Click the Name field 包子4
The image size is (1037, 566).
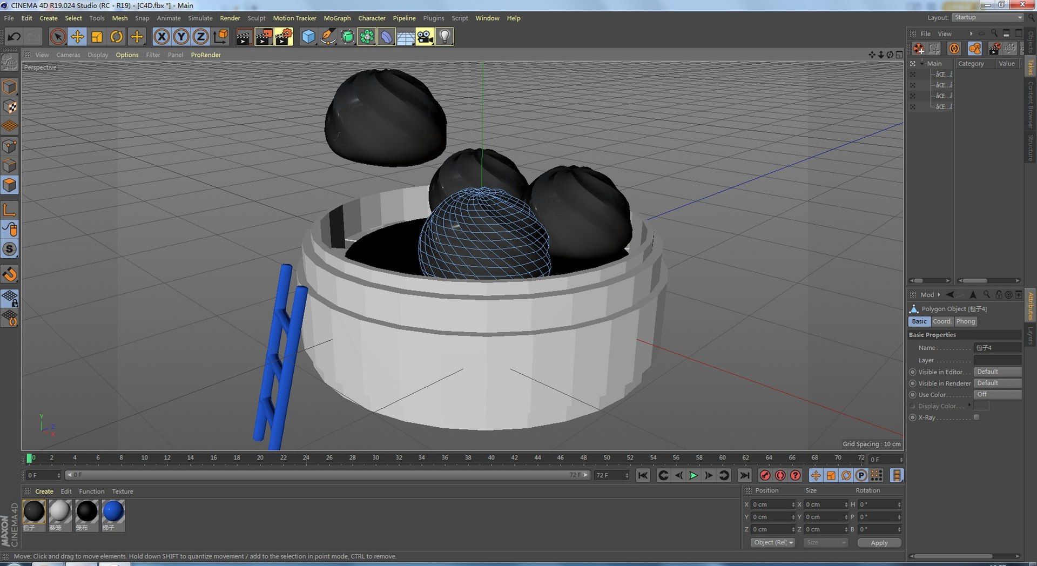tap(998, 348)
